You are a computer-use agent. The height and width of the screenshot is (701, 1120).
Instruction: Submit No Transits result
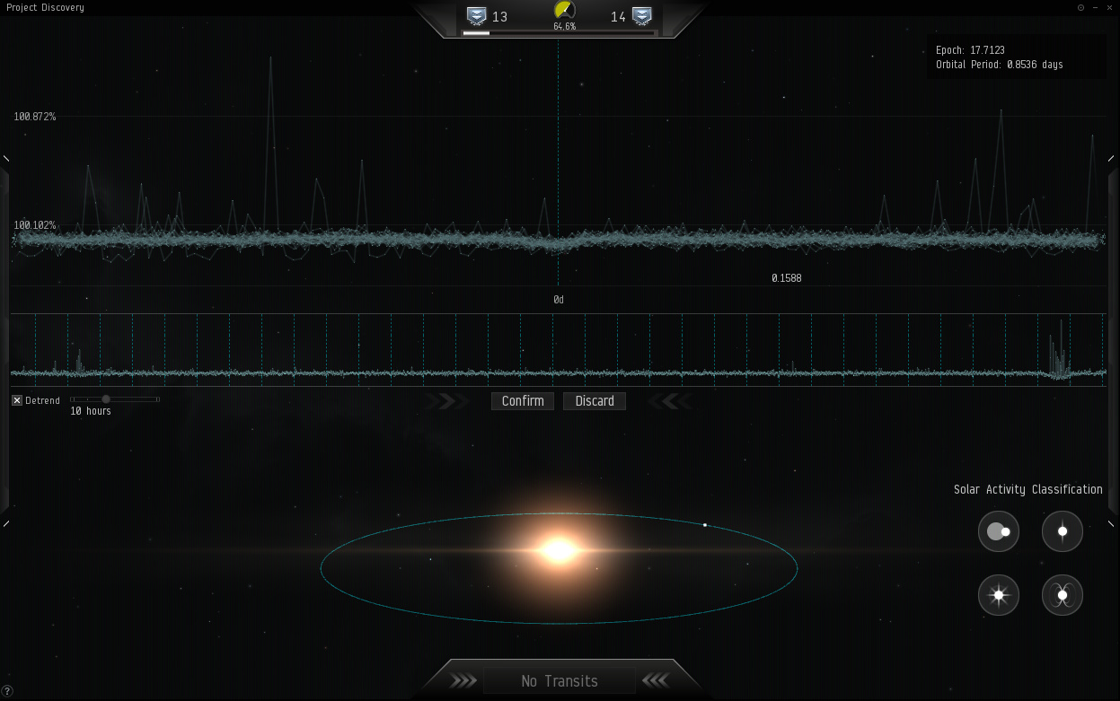[x=560, y=681]
